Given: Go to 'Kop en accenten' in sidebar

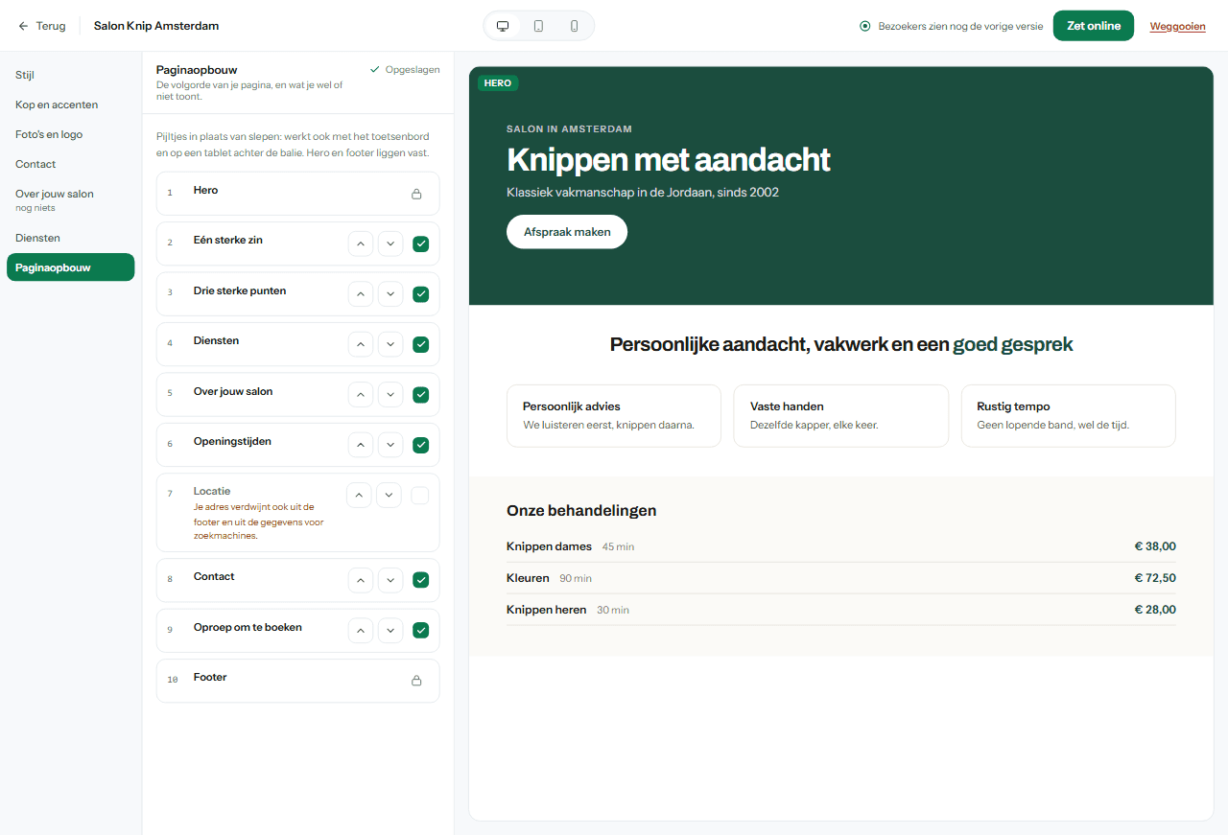Looking at the screenshot, I should (70, 104).
